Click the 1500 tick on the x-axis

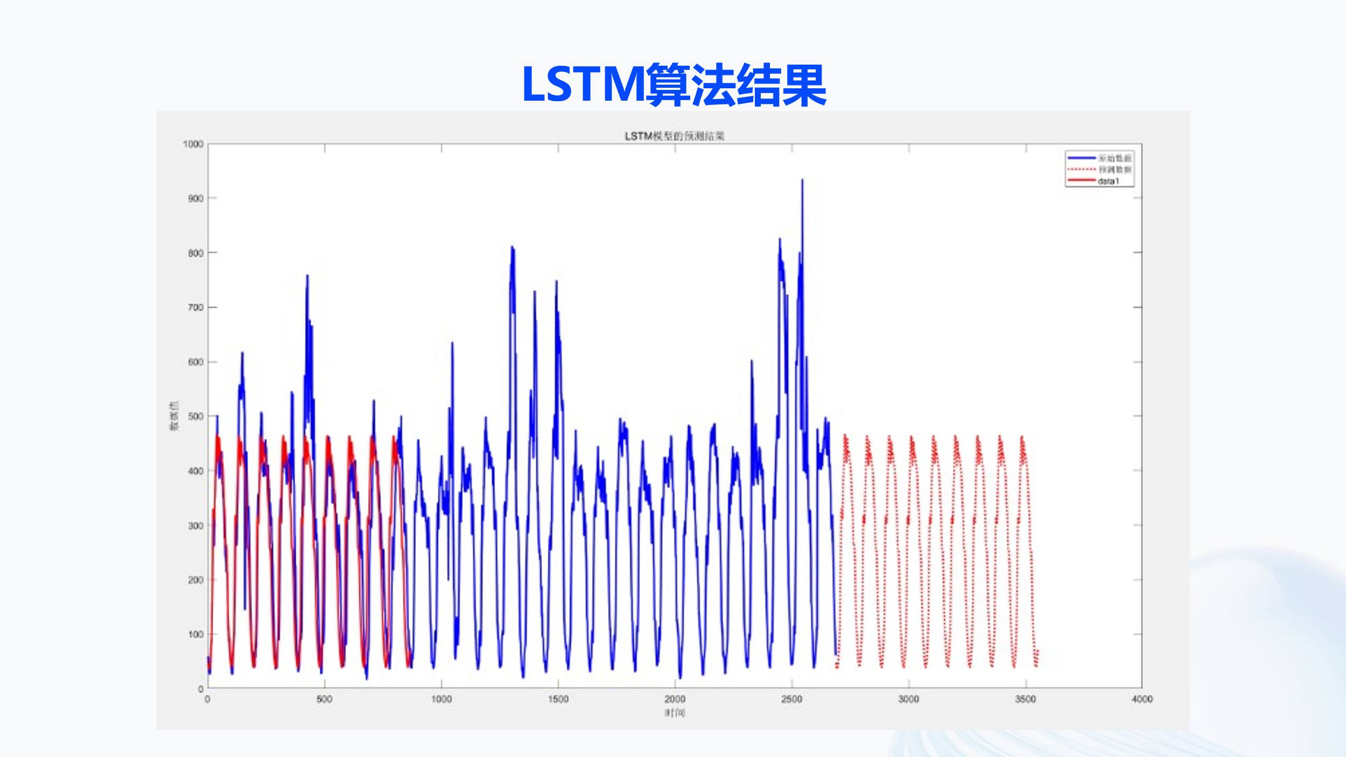point(558,699)
